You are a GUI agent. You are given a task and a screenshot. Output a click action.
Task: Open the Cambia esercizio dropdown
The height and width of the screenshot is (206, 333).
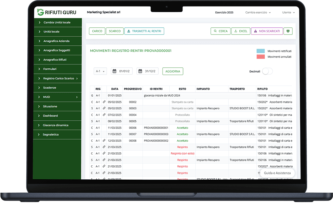(x=258, y=12)
